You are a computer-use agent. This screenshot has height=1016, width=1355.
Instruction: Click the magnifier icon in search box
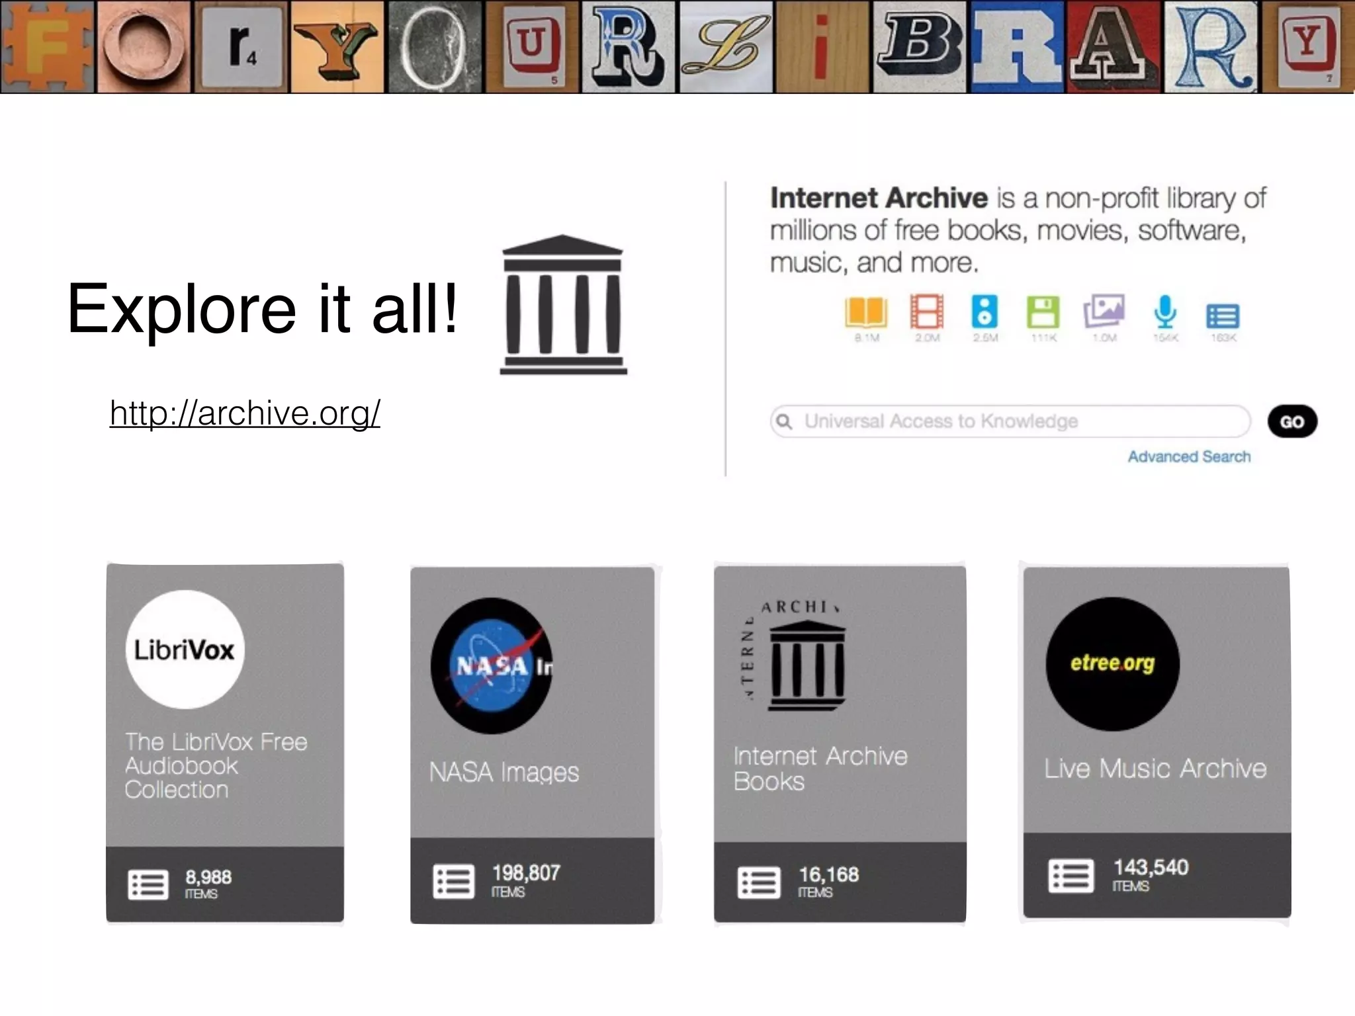[x=784, y=421]
